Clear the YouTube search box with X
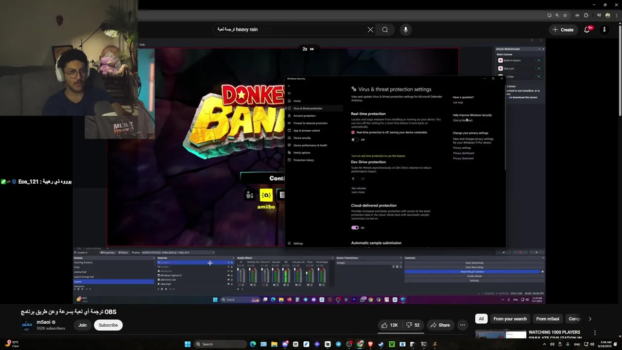The width and height of the screenshot is (622, 350). pyautogui.click(x=370, y=30)
